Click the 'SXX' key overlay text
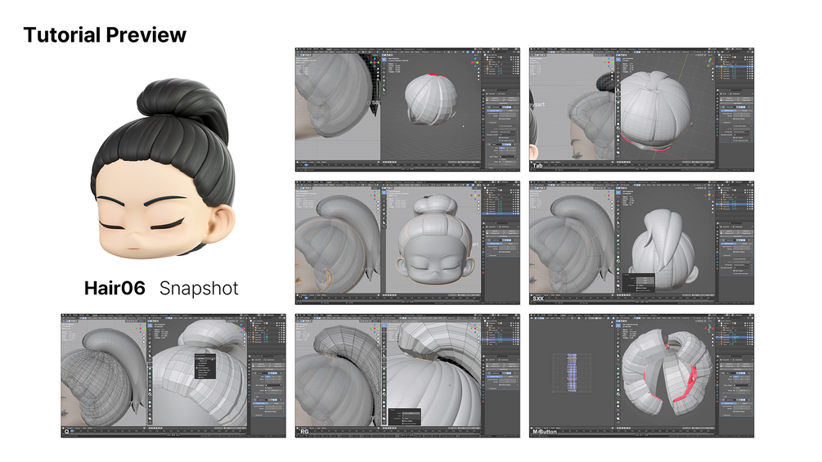The width and height of the screenshot is (822, 462). coord(538,298)
